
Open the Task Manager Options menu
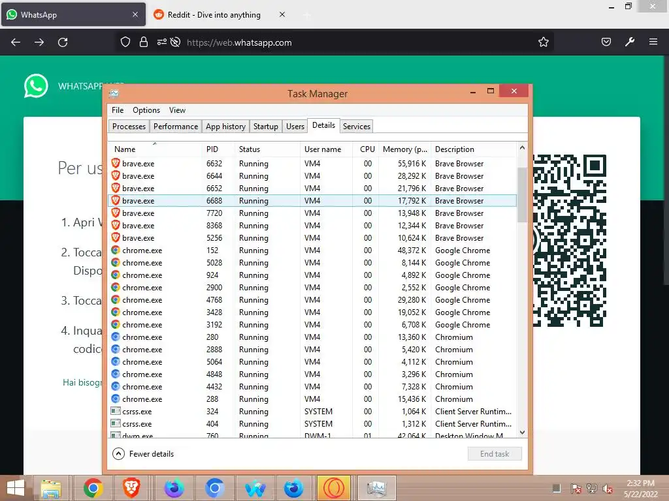pos(146,110)
